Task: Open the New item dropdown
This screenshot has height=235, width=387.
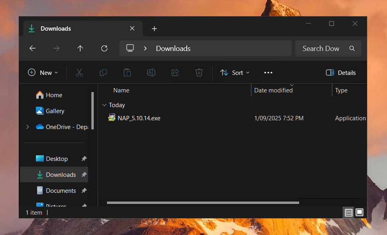Action: [43, 72]
